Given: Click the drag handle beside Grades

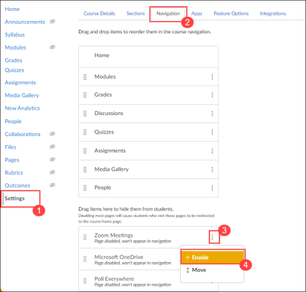Looking at the screenshot, I should click(85, 95).
